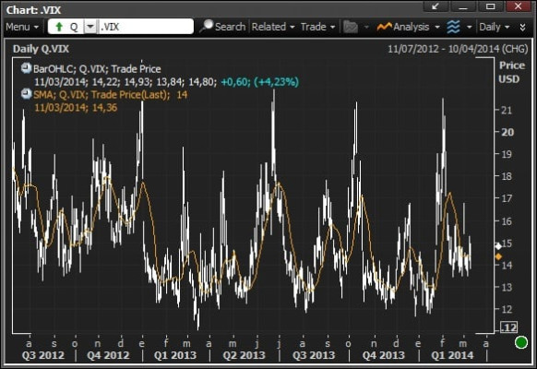Click the orange diamond SMA value marker
537x369 pixels.
pyautogui.click(x=498, y=256)
